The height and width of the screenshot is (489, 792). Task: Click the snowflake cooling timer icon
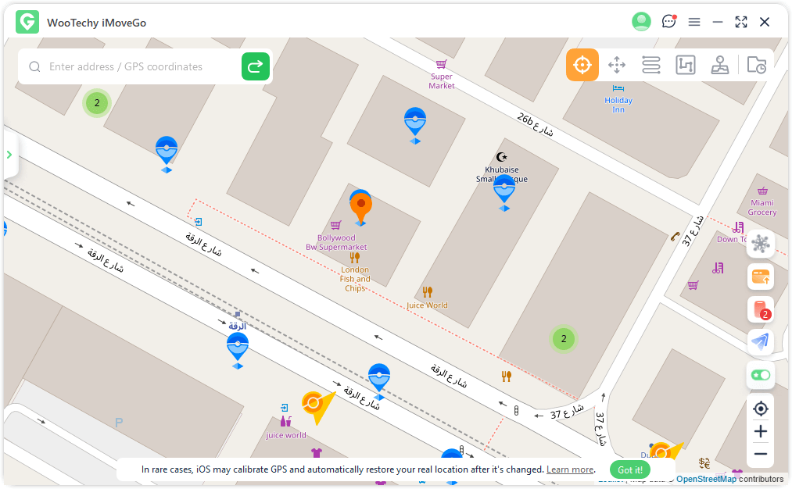[760, 244]
